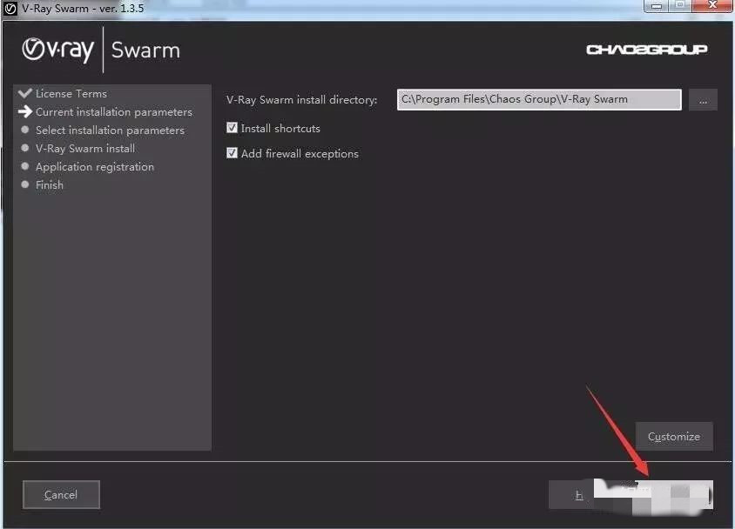Click the install directory path field
The image size is (735, 529).
click(x=538, y=99)
